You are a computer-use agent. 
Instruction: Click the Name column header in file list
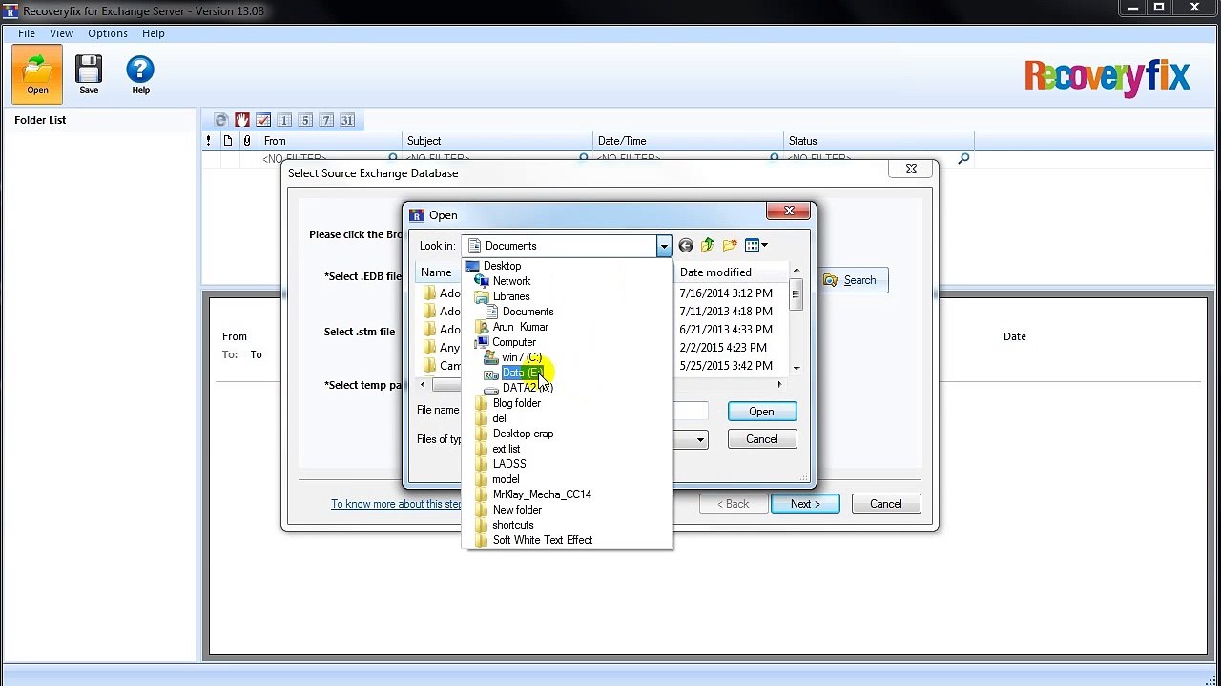point(440,272)
